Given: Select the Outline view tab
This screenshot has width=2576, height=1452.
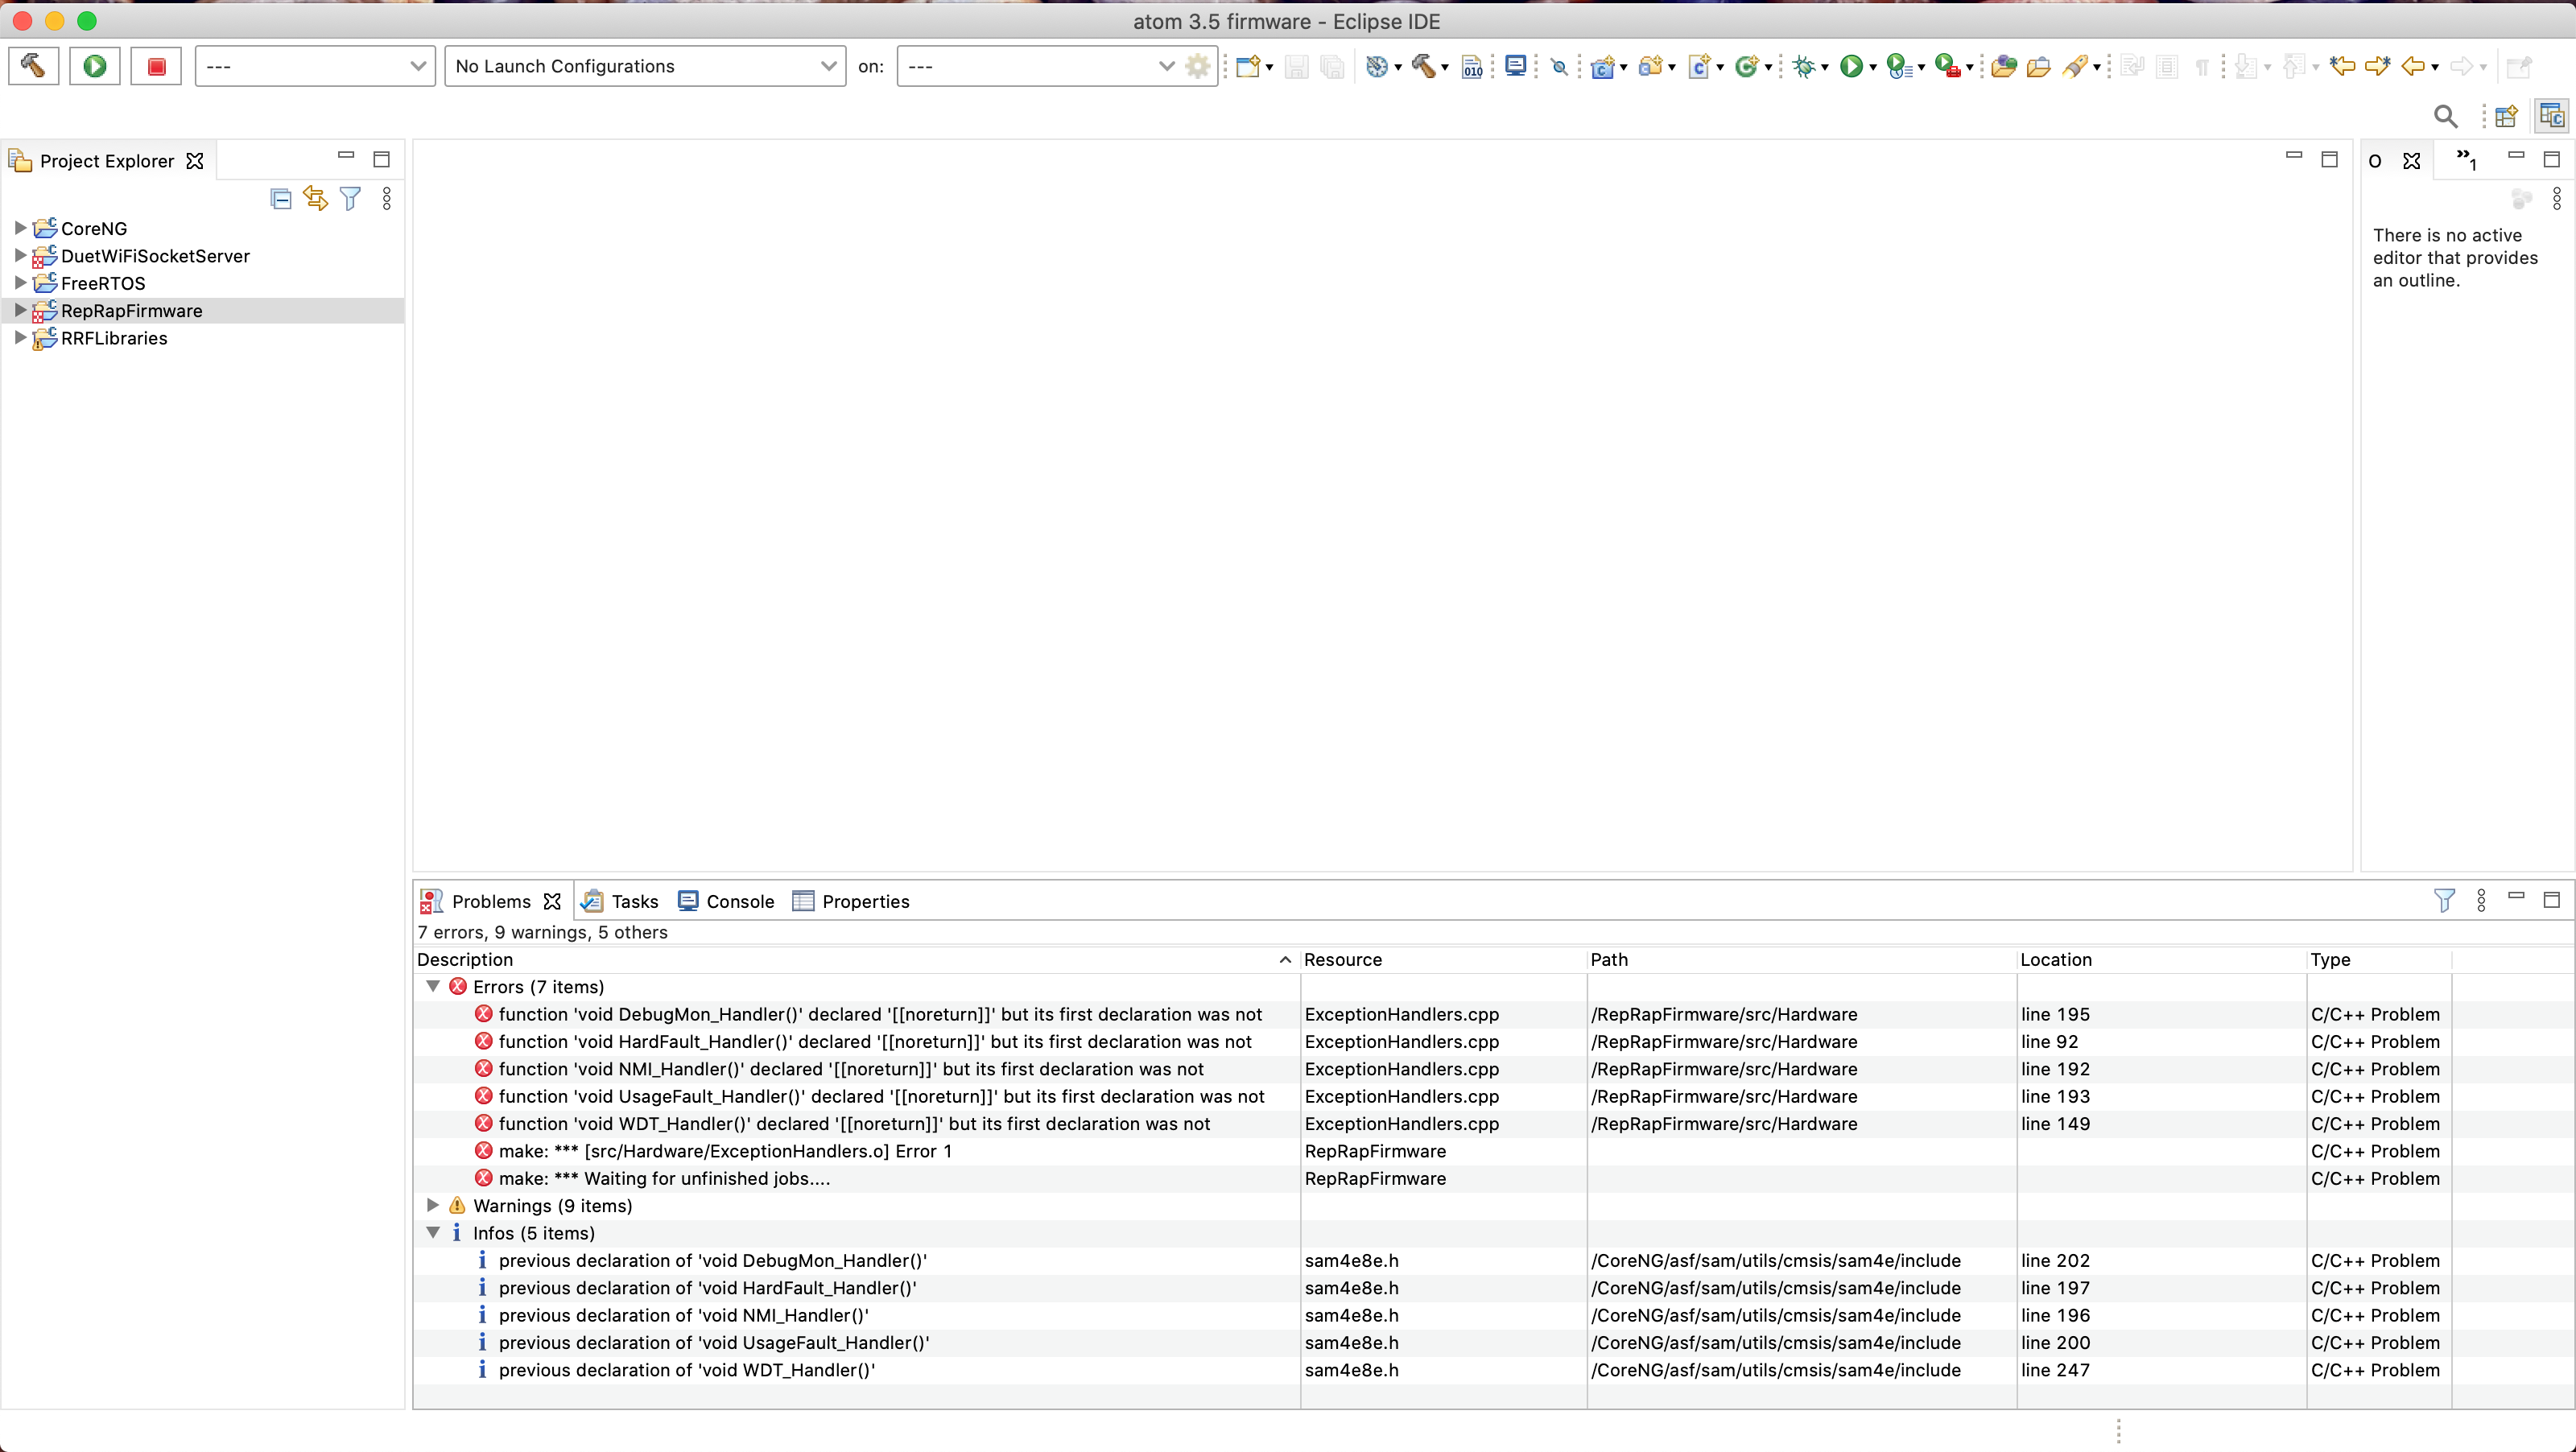Looking at the screenshot, I should [x=2375, y=161].
